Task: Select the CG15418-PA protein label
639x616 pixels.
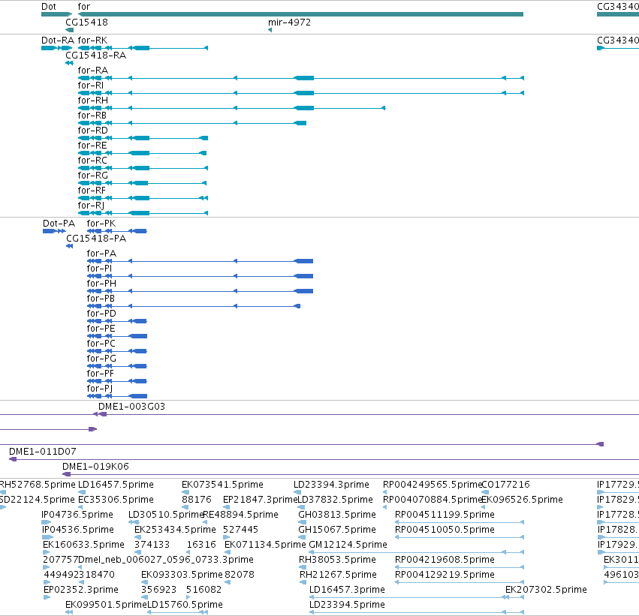Action: 96,239
